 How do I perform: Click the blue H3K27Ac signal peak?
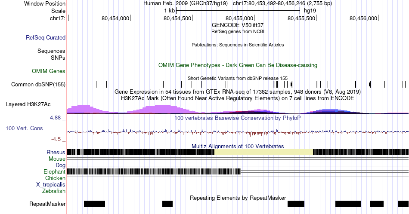[330, 111]
